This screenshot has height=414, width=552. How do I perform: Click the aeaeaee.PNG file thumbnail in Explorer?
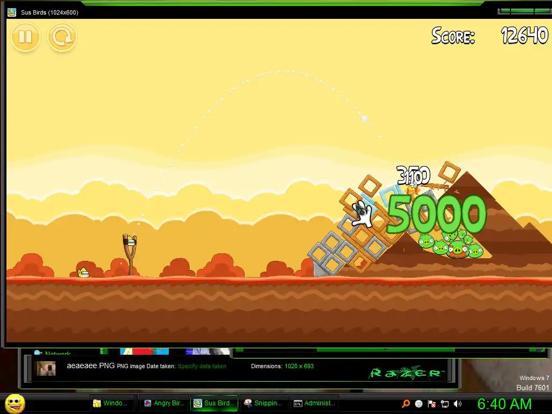click(46, 368)
